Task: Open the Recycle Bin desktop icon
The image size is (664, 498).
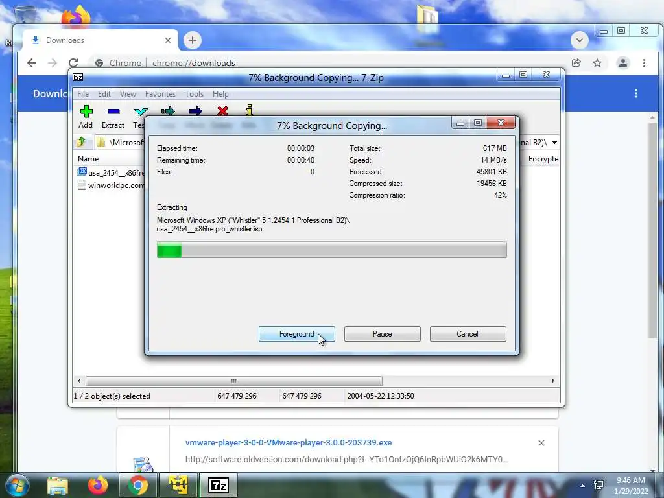Action: click(x=25, y=15)
